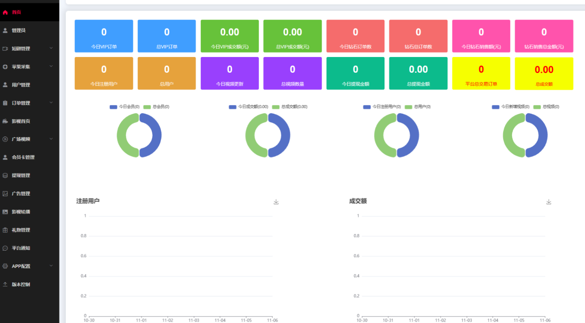Click the 提现管理 database icon

coord(5,175)
